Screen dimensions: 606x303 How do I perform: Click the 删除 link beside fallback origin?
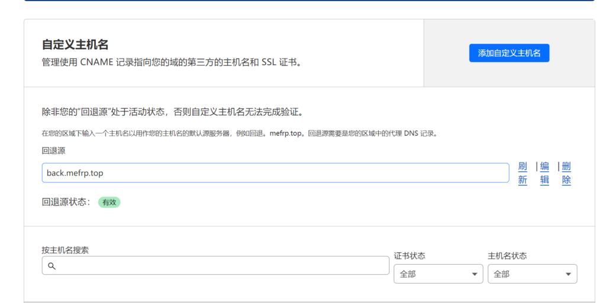pos(566,173)
